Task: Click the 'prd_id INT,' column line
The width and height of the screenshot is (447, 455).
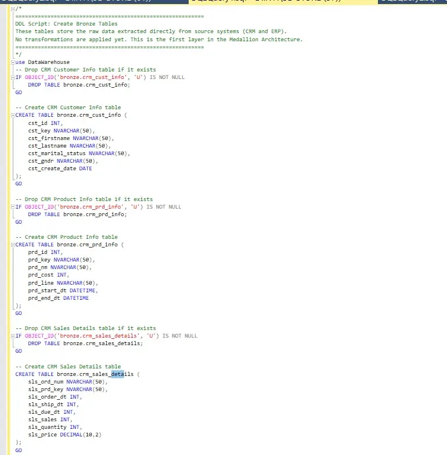Action: pyautogui.click(x=45, y=252)
